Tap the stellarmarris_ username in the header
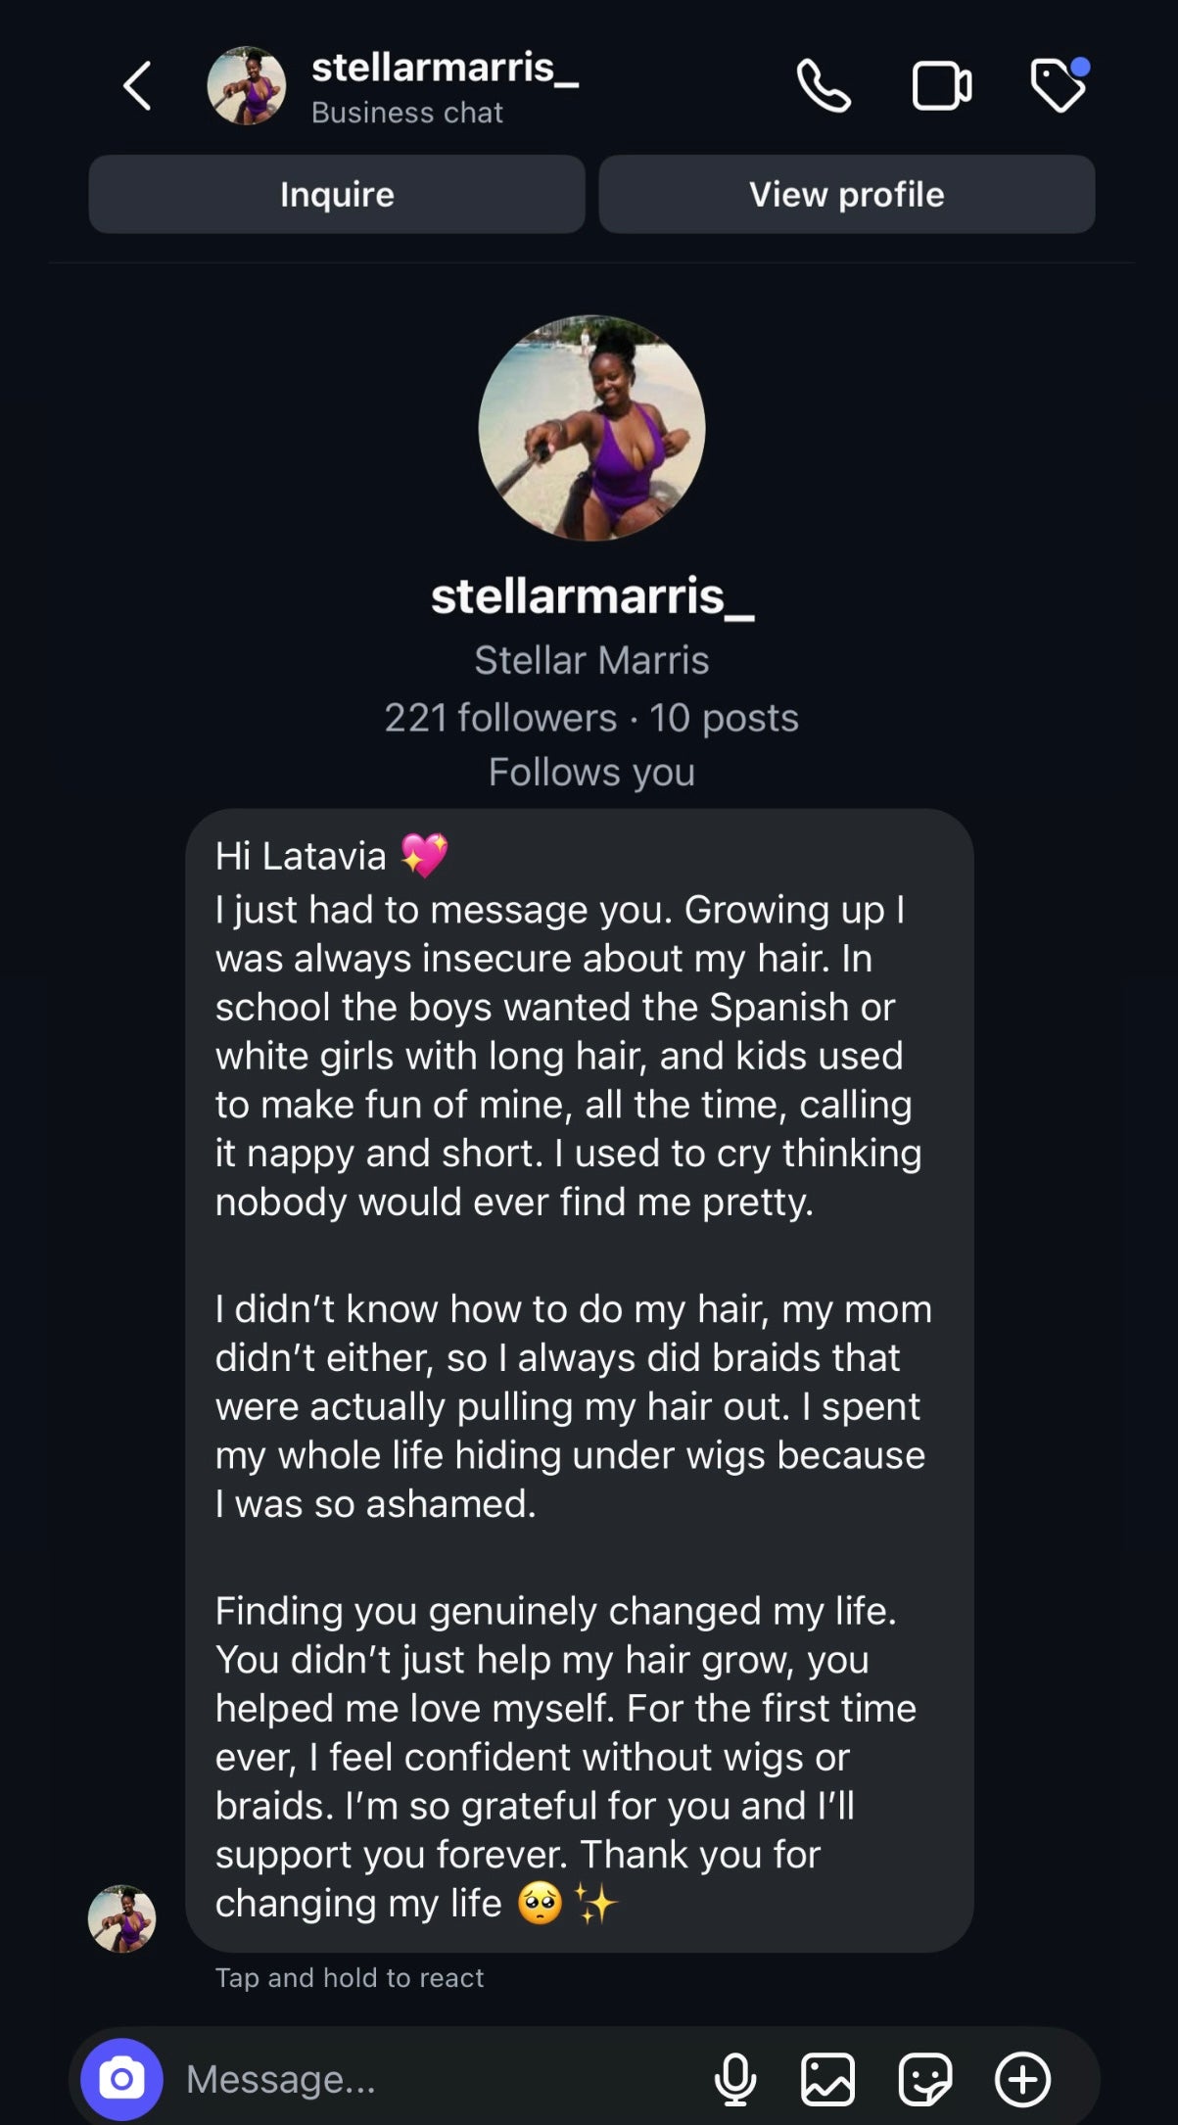Screen dimensions: 1178x2125 coord(445,69)
